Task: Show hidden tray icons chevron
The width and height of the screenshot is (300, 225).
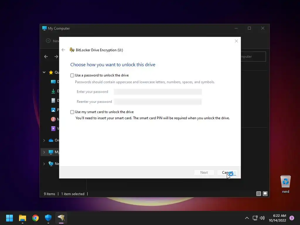Action: [247, 218]
